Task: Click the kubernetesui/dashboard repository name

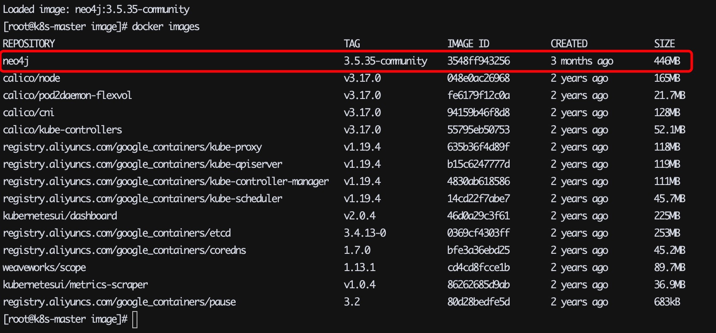Action: point(60,216)
